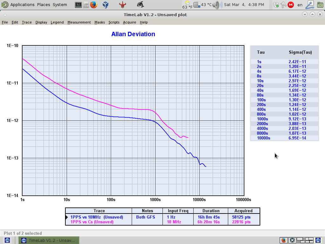
Task: Click the X icon in the bottom-right panel
Action: (x=292, y=240)
